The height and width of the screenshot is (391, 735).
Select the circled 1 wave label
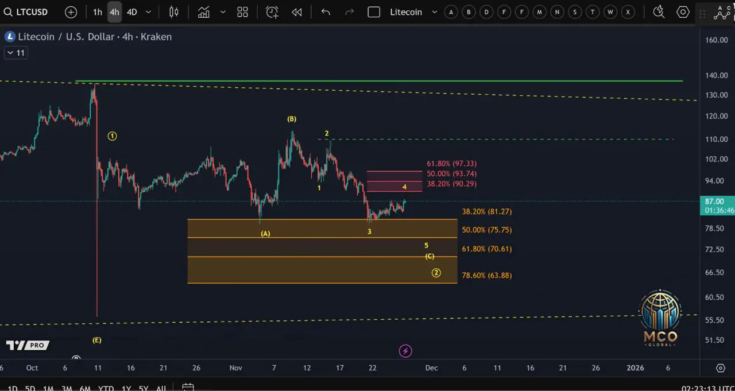pos(113,136)
